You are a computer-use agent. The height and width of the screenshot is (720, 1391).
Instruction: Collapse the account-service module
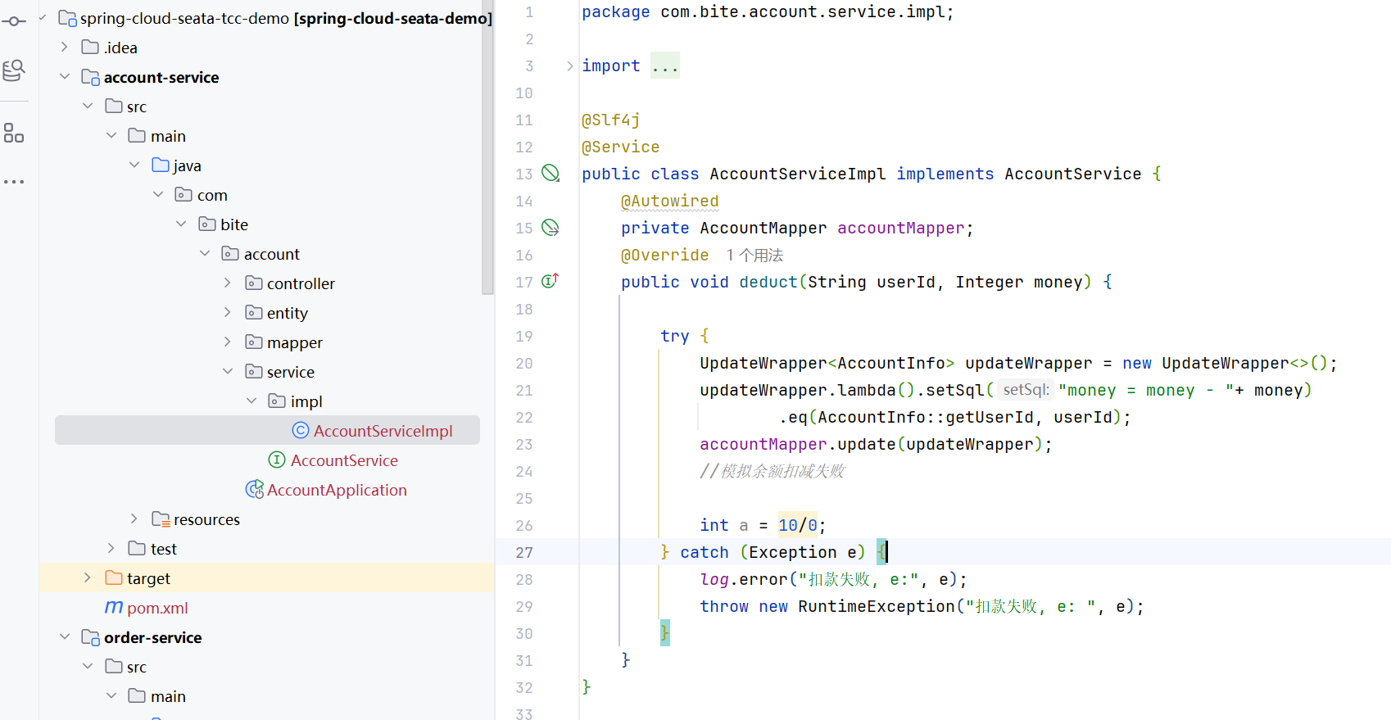(65, 76)
